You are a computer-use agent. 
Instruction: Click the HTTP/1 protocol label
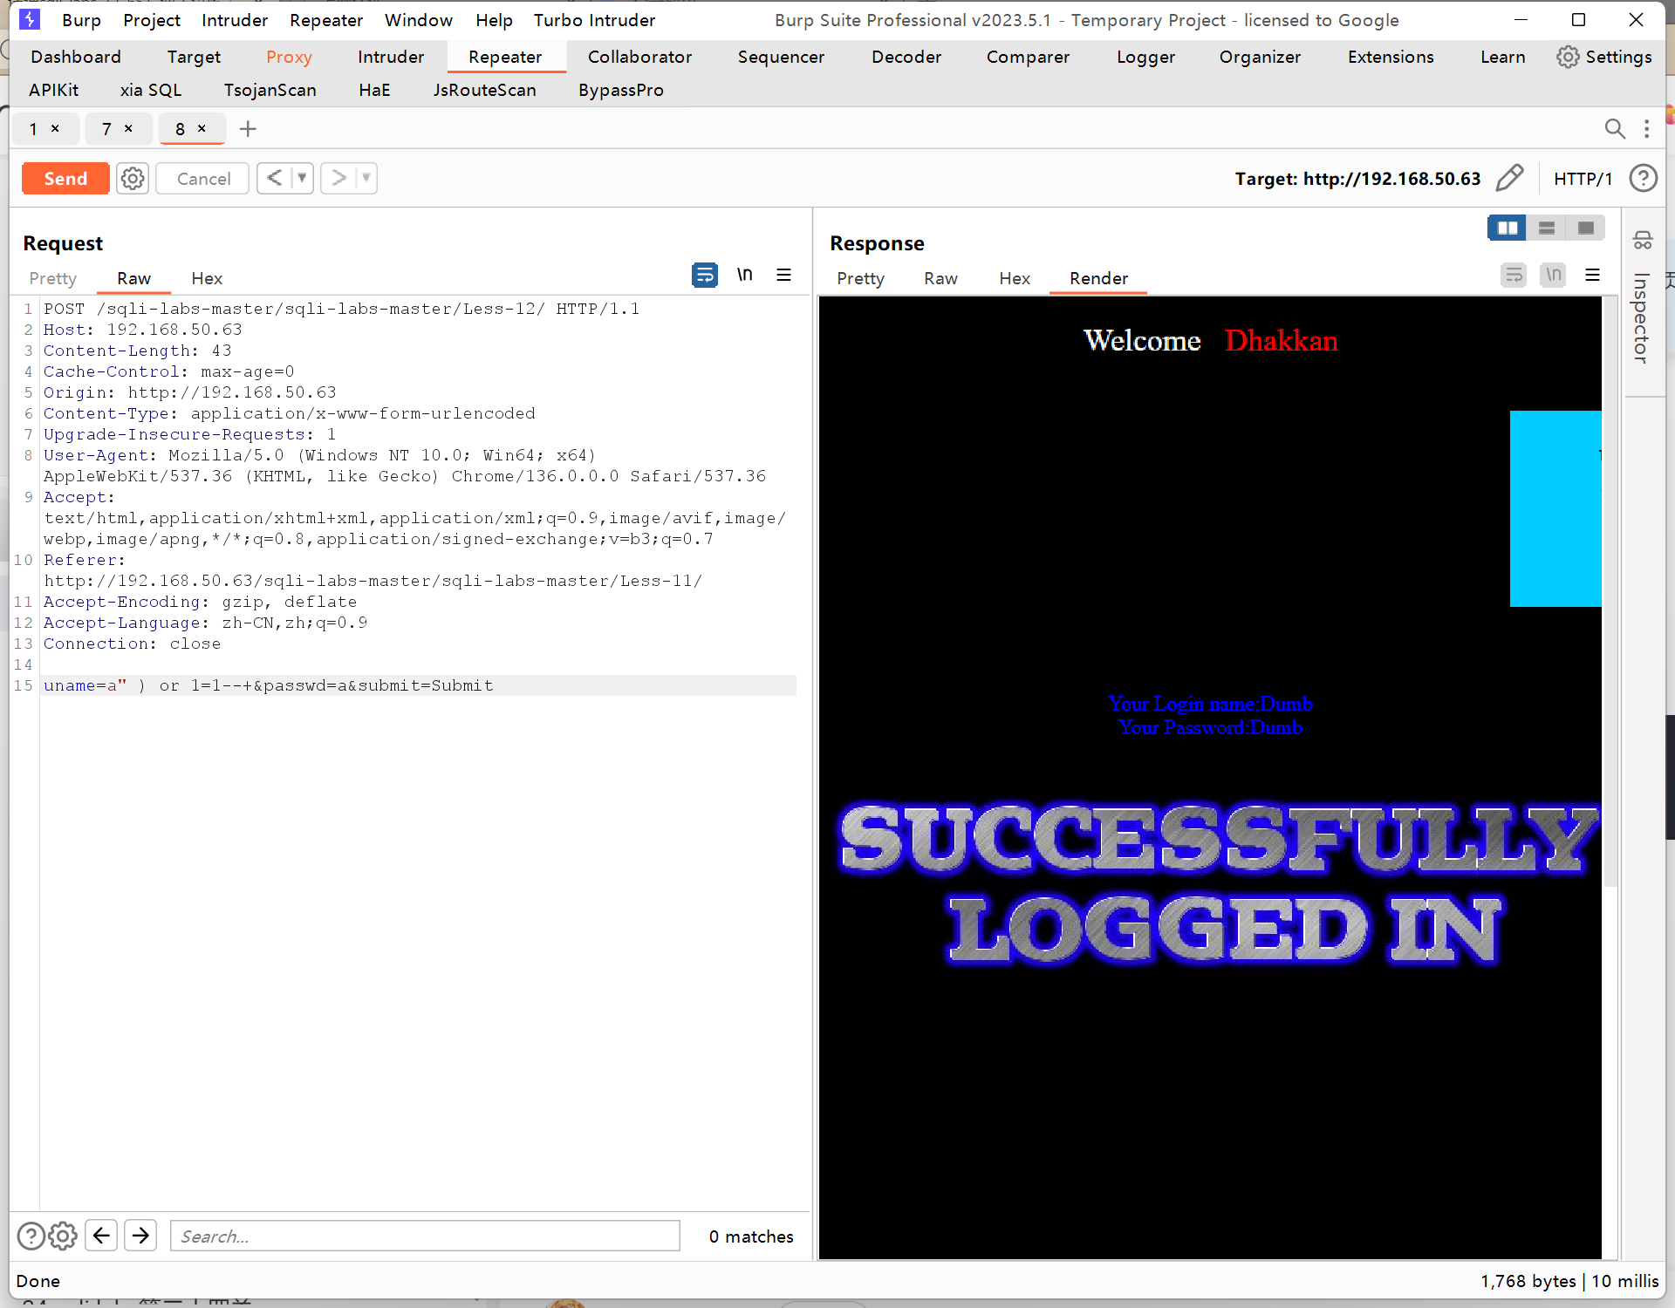[1583, 179]
